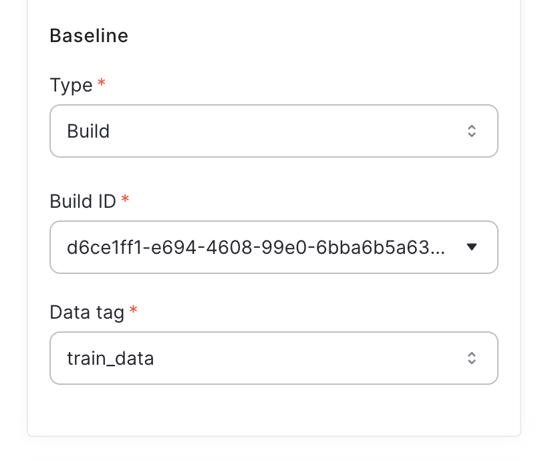The width and height of the screenshot is (548, 461).
Task: Click the up-down chevron icon on Type selector
Action: click(472, 131)
